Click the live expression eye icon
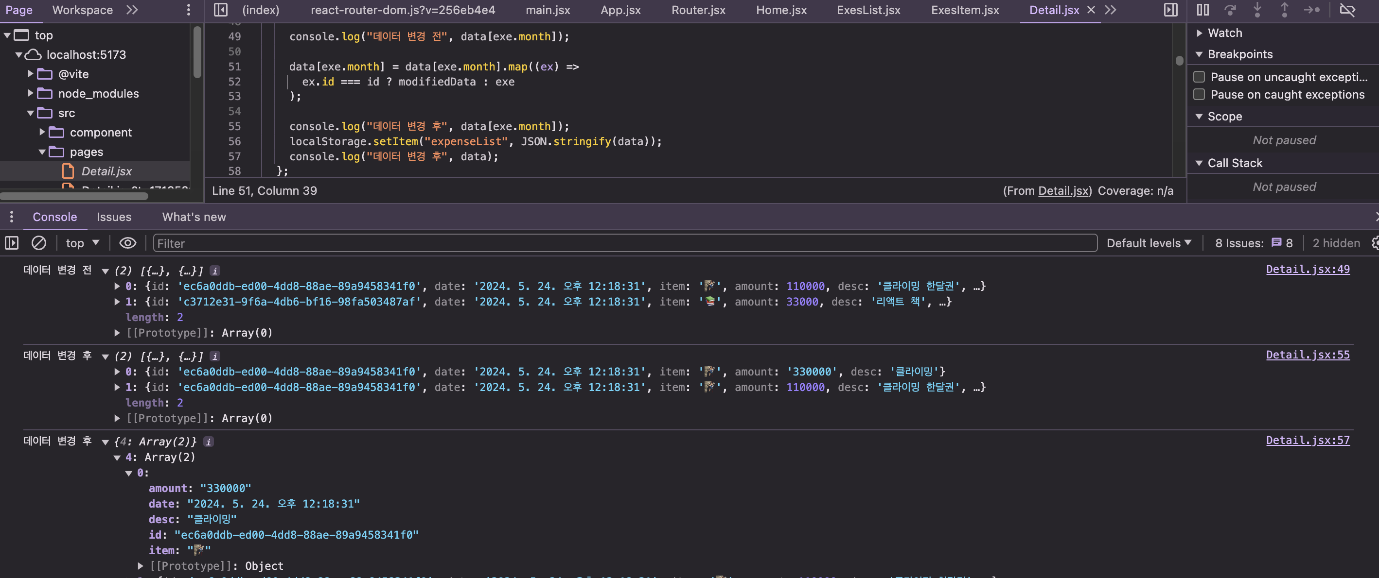This screenshot has width=1379, height=578. pyautogui.click(x=127, y=243)
